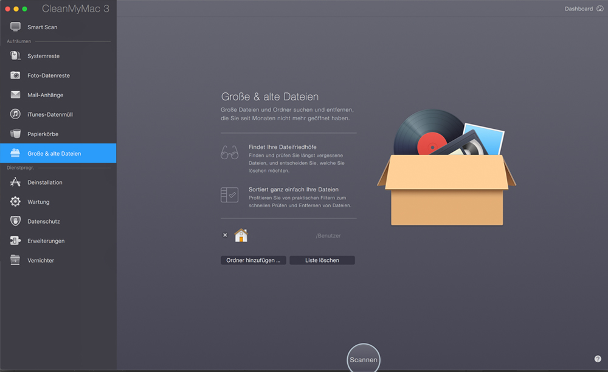Open Mail-Anhänge module
Image resolution: width=608 pixels, height=372 pixels.
coord(58,95)
